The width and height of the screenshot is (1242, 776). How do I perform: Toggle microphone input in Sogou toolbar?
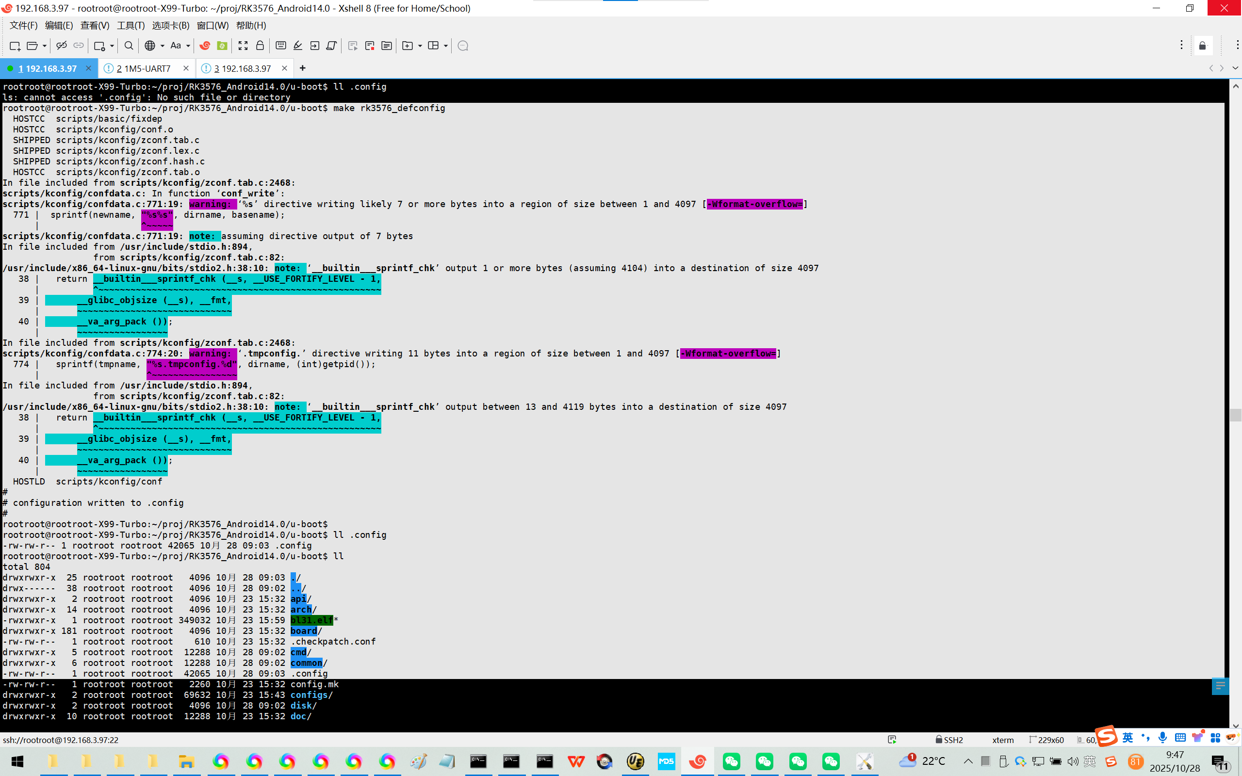click(x=1162, y=738)
